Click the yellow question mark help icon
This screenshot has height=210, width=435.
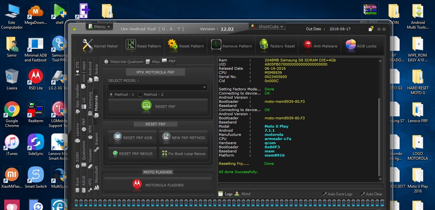(371, 29)
